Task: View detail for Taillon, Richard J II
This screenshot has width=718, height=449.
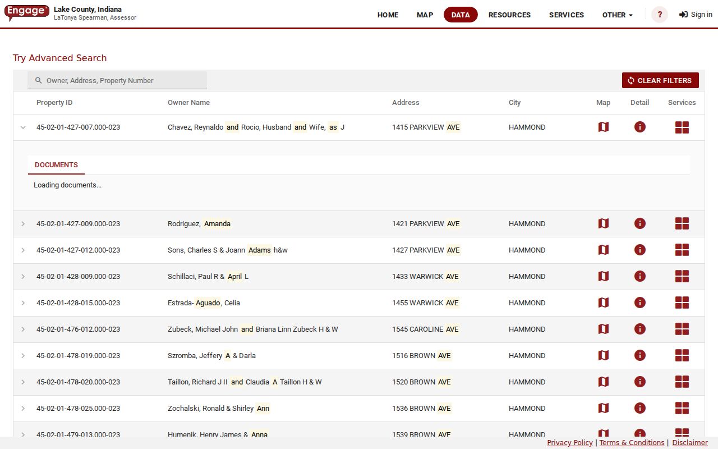Action: pyautogui.click(x=639, y=382)
